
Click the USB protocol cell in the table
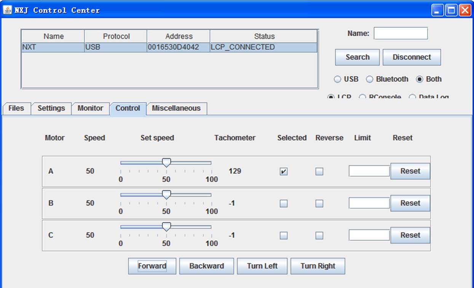tap(116, 47)
